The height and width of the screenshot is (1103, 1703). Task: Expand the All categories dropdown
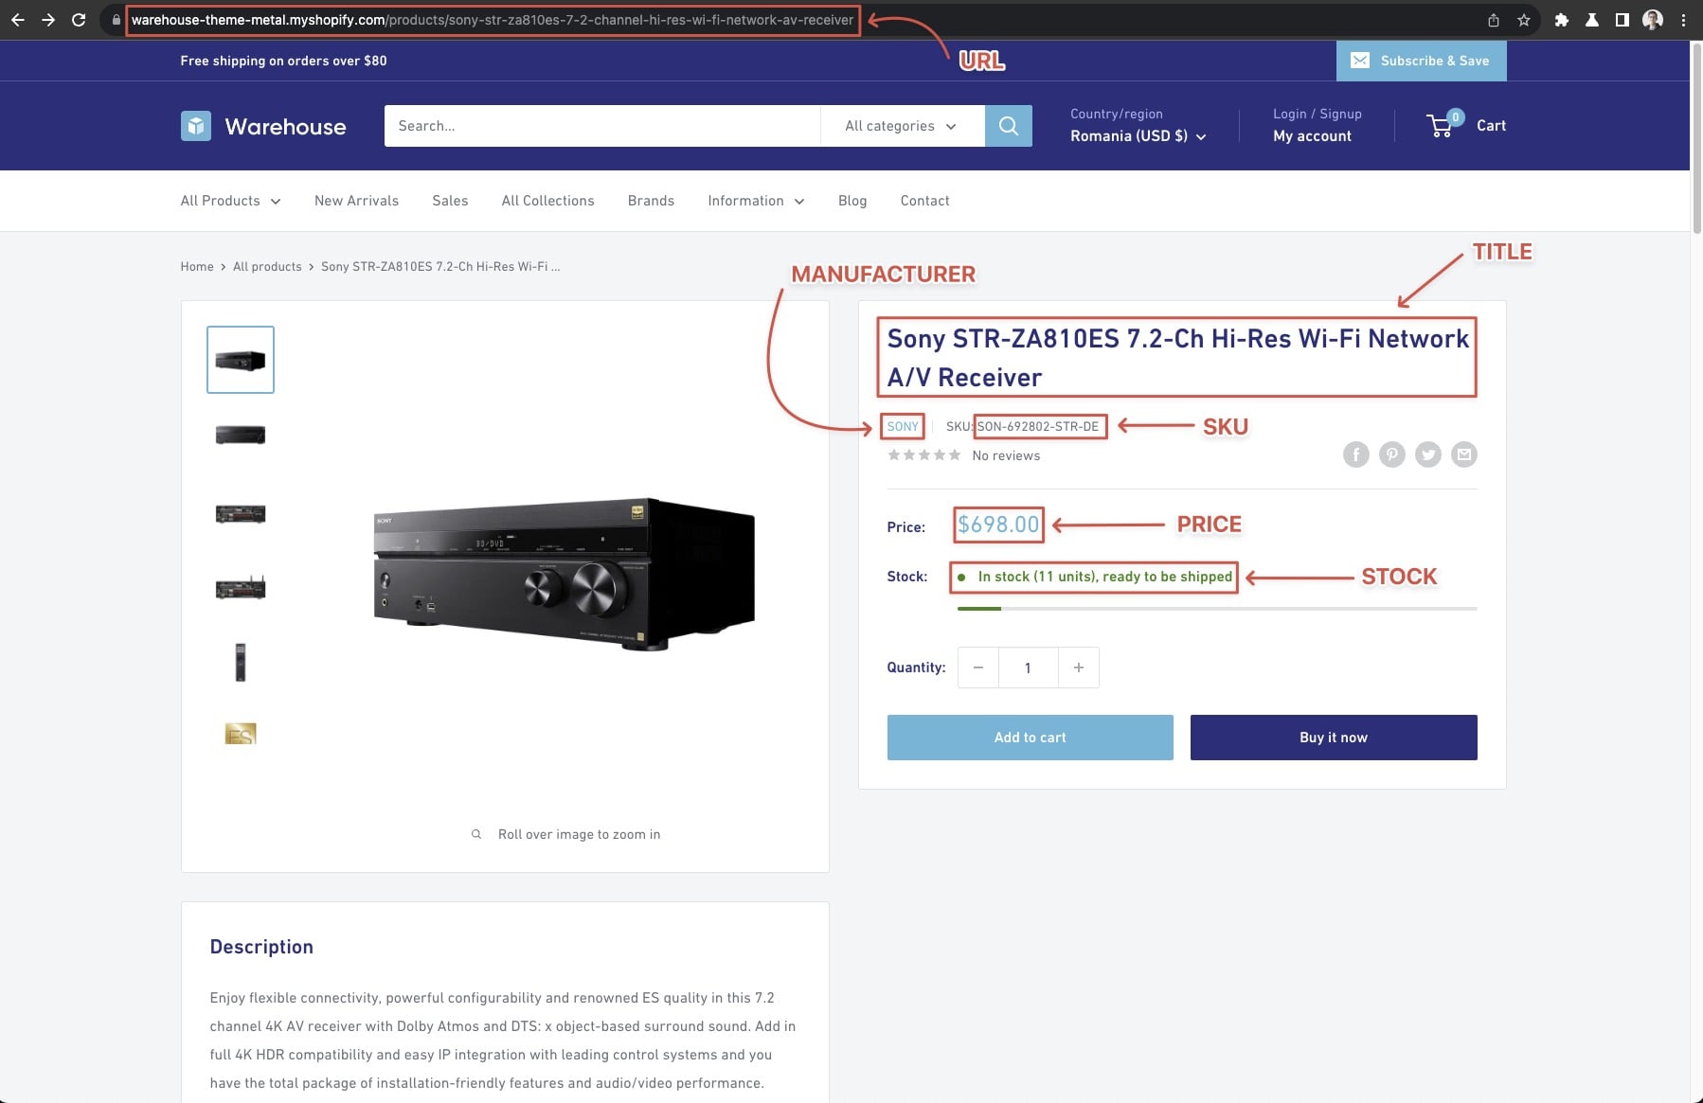pyautogui.click(x=901, y=126)
